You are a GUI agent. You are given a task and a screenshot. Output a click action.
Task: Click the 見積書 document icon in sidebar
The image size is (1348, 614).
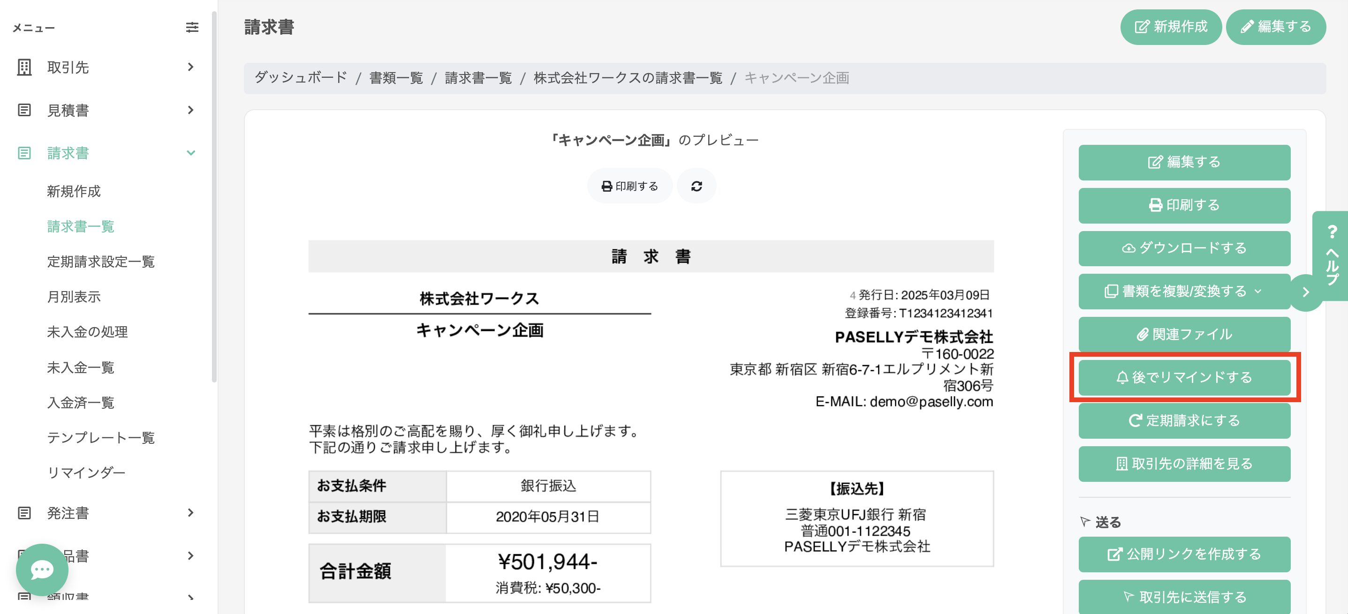point(24,110)
